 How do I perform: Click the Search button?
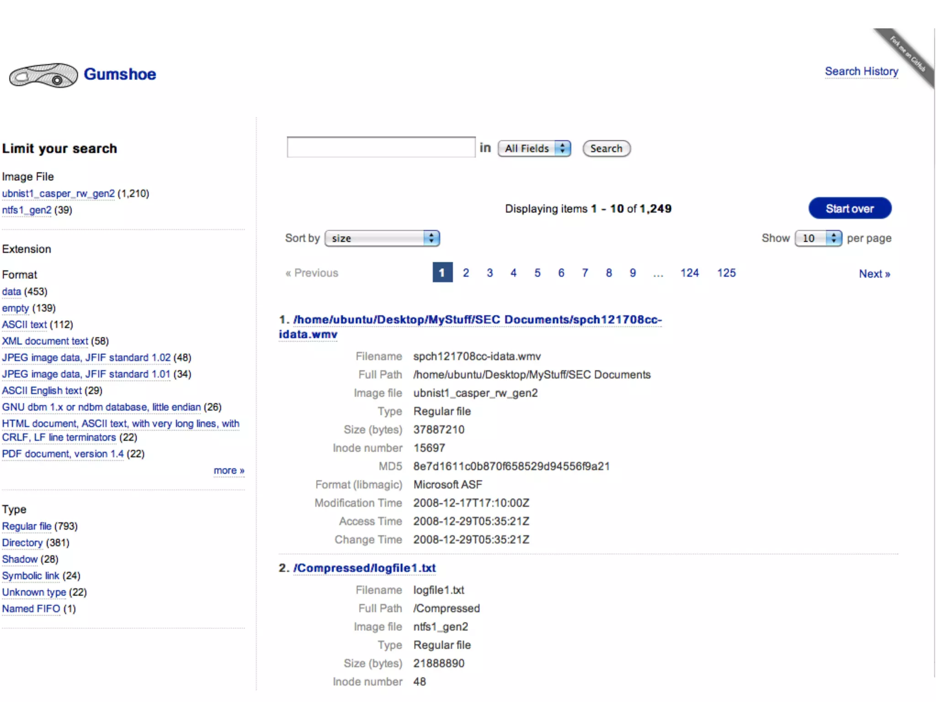606,149
